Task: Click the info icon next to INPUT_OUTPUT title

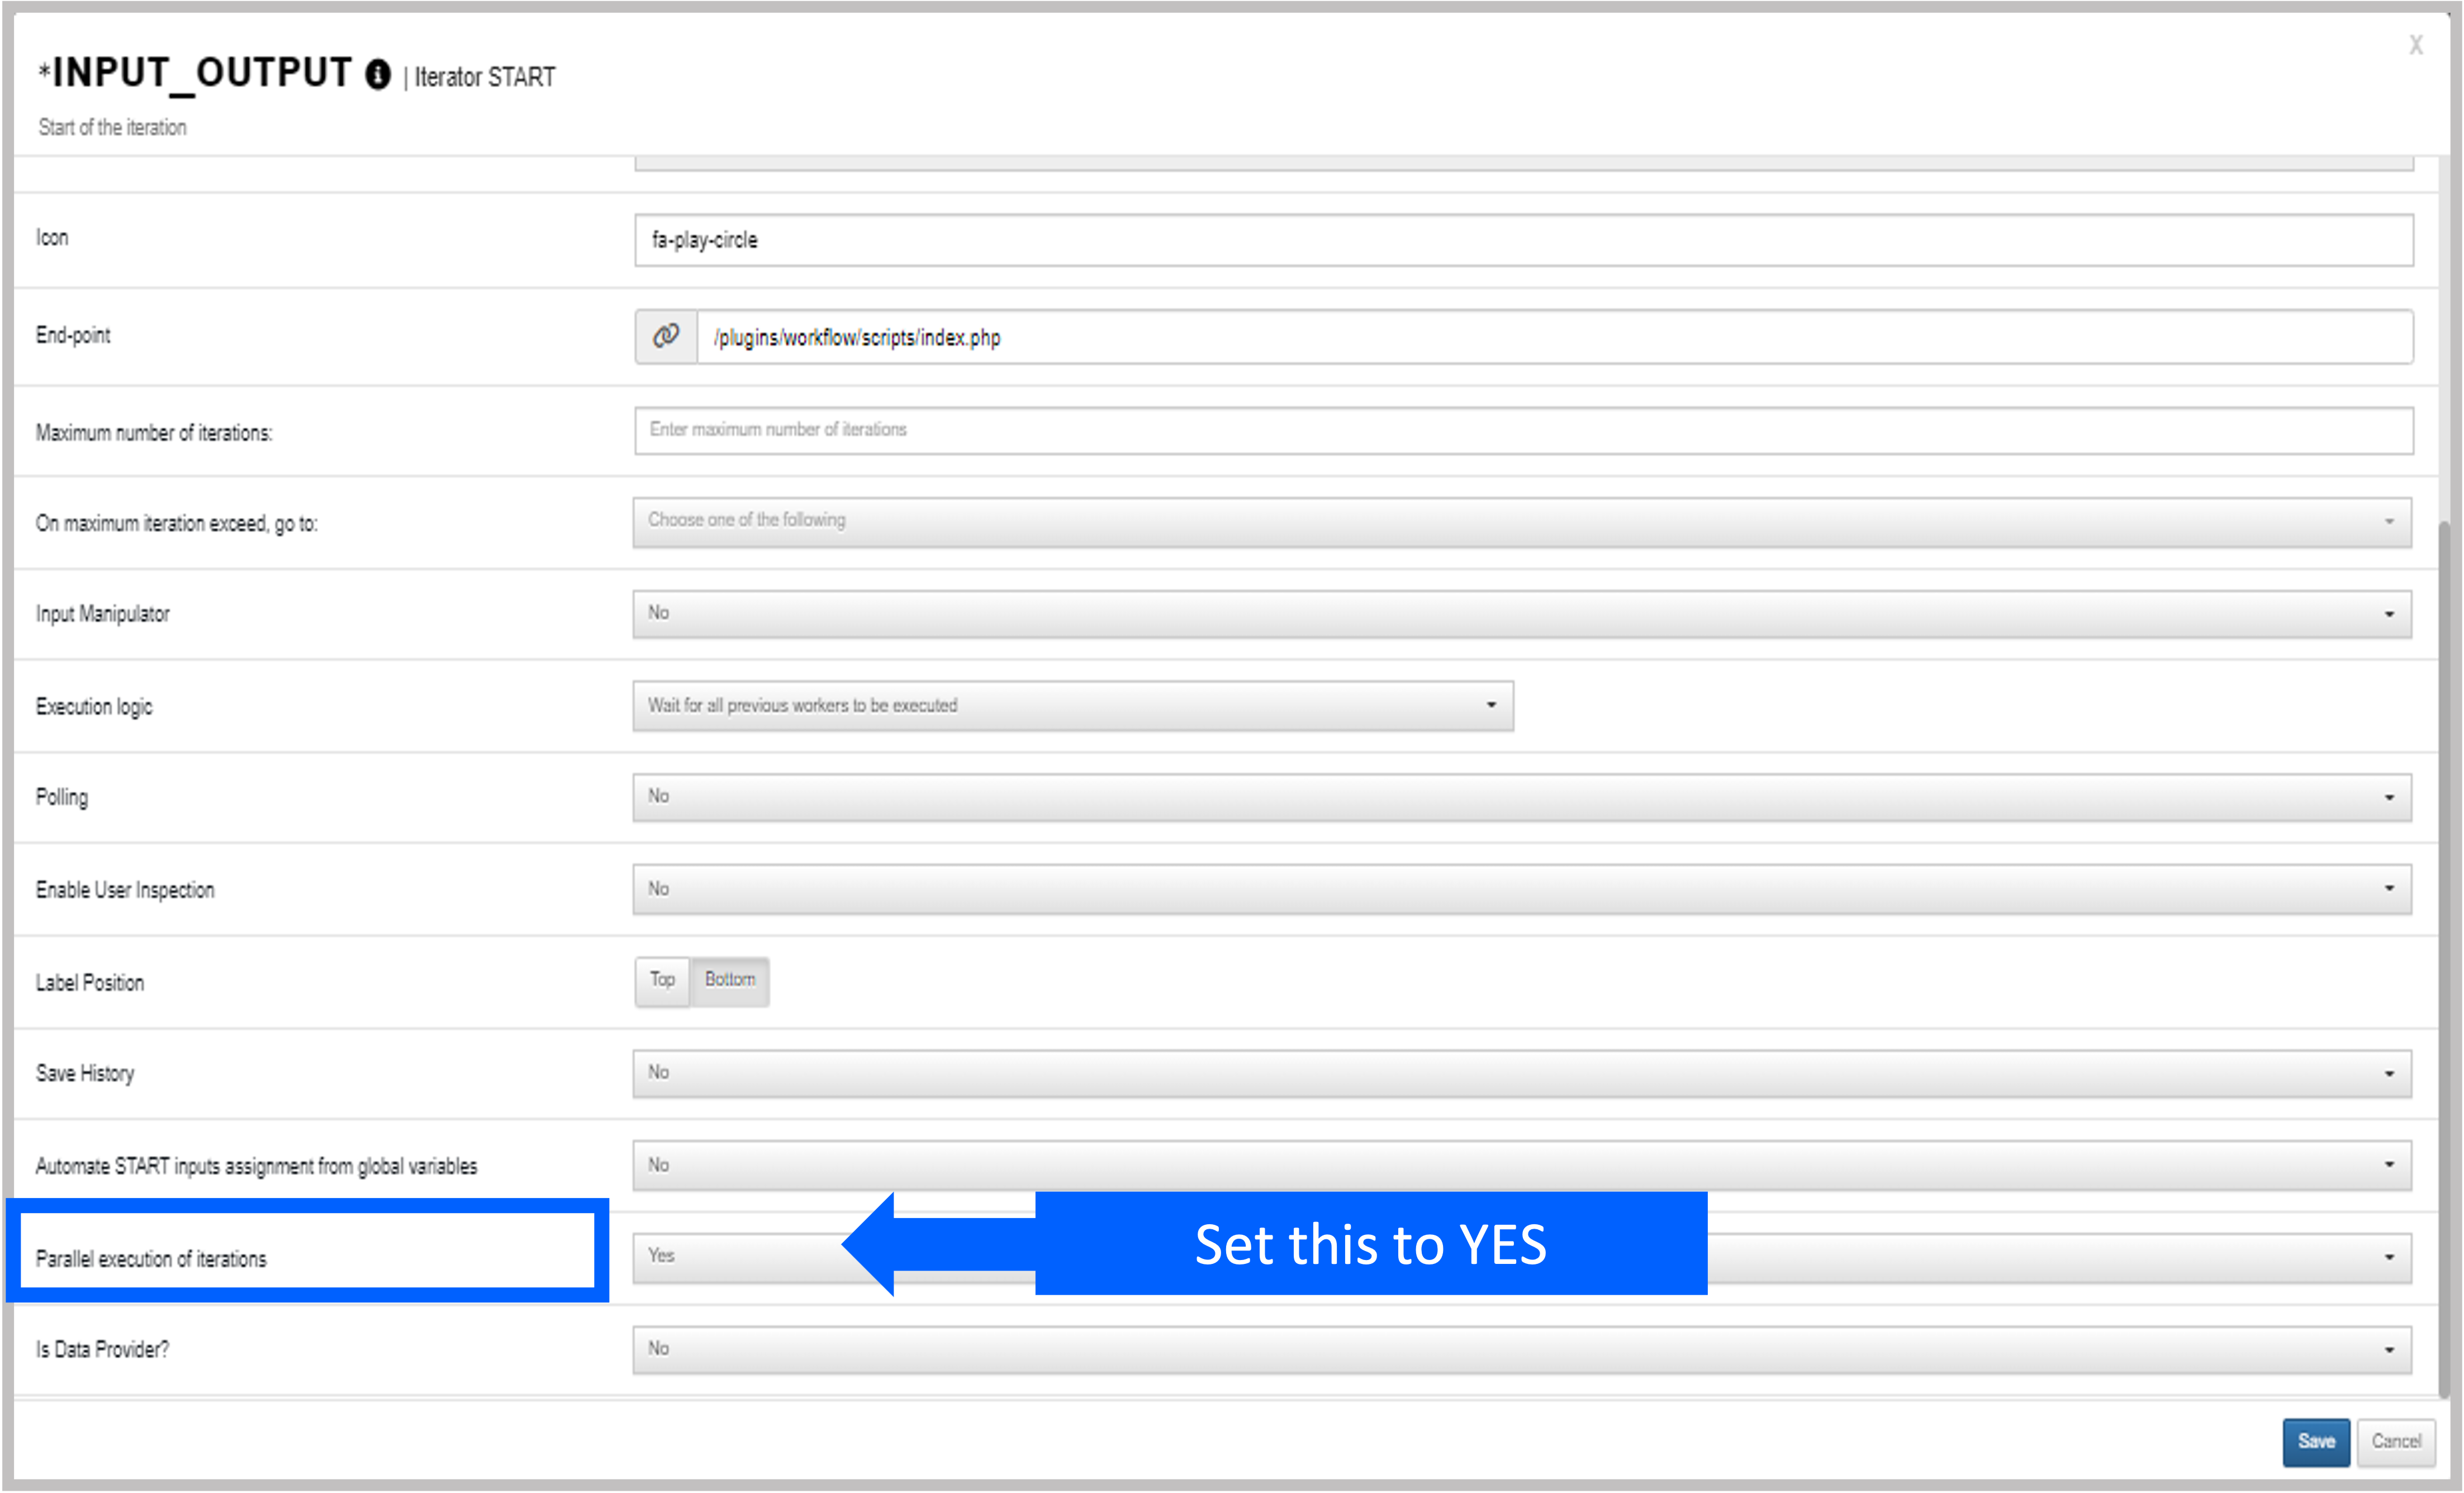Action: coord(377,75)
